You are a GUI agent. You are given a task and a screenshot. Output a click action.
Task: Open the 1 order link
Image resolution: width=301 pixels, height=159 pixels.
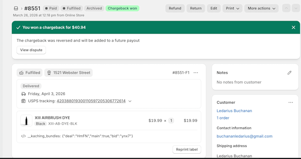pos(223,118)
